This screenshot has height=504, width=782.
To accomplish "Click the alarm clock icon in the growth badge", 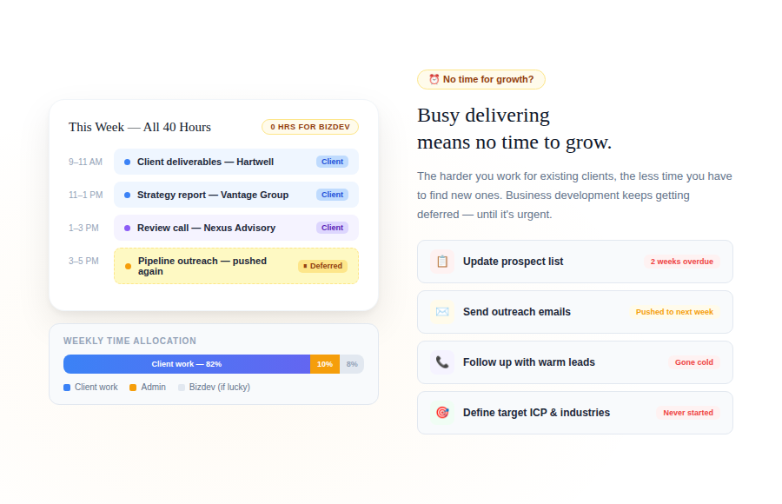I will [x=434, y=79].
